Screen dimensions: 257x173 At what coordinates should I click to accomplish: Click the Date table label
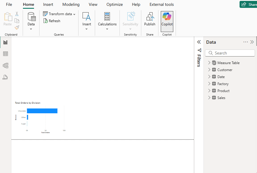(x=221, y=77)
